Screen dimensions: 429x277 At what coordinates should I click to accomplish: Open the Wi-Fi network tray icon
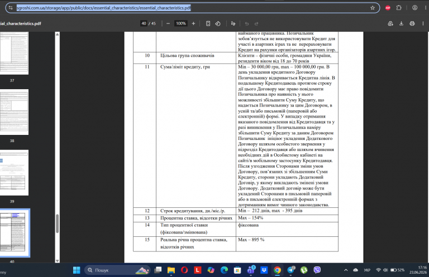pyautogui.click(x=378, y=270)
